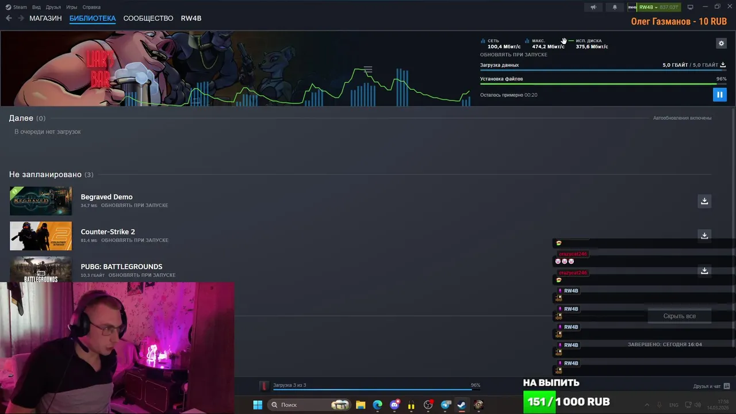Open download settings gear icon
This screenshot has height=414, width=736.
point(721,43)
